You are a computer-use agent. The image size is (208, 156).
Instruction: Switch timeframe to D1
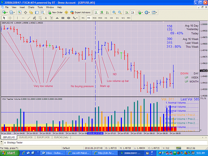tap(117, 18)
